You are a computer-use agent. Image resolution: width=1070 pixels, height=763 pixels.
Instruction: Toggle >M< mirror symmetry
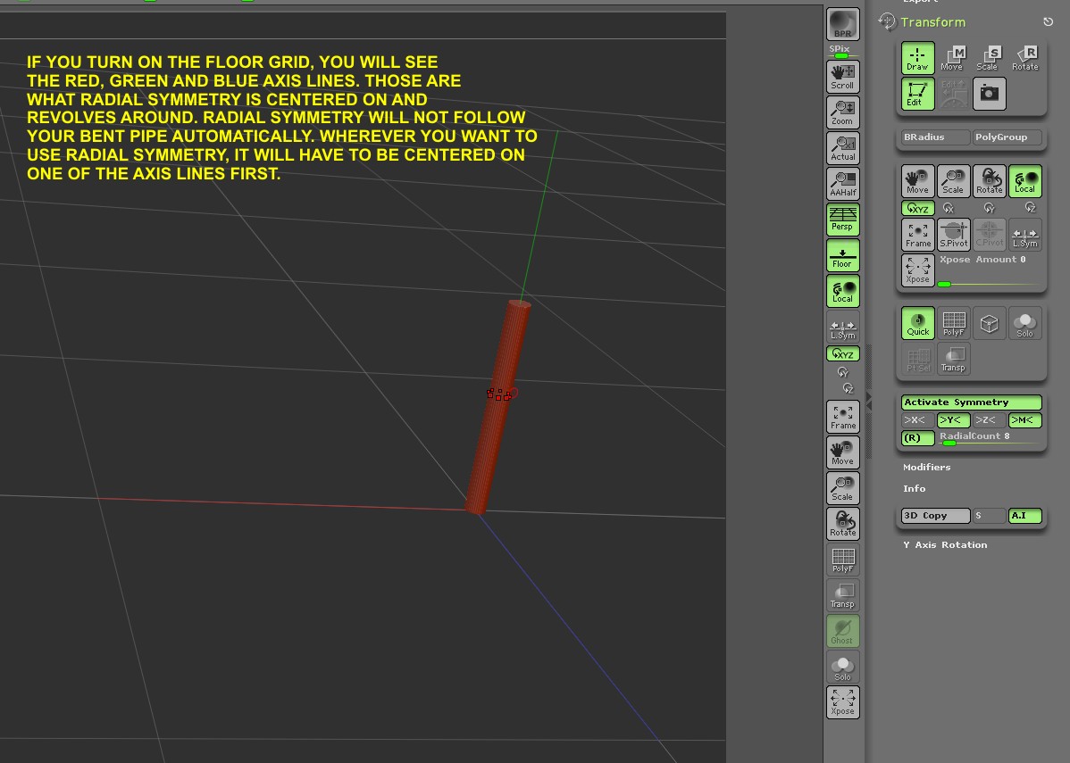click(x=1025, y=420)
